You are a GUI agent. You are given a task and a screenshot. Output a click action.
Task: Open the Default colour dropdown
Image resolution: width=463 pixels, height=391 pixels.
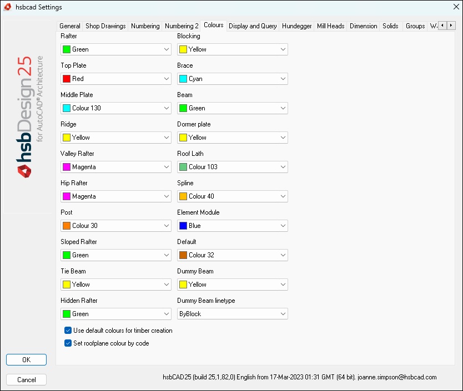pos(233,255)
